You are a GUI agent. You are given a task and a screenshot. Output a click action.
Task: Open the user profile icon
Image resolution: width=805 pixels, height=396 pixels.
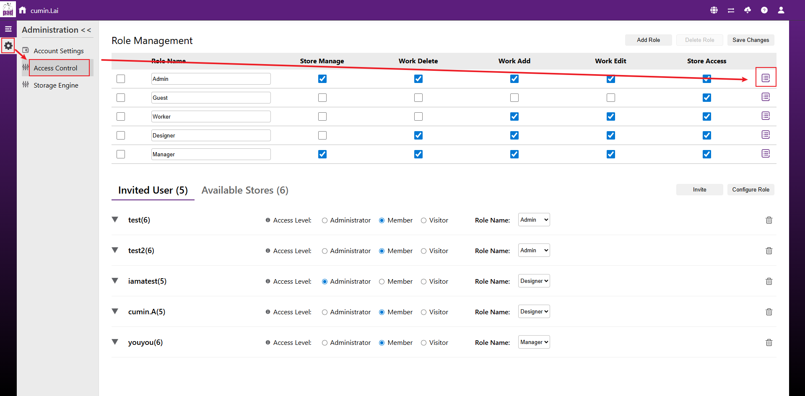(781, 10)
